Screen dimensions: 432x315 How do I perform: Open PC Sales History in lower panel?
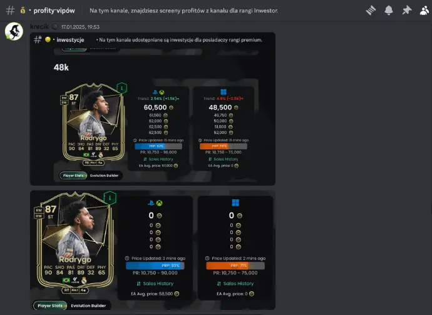(x=235, y=283)
